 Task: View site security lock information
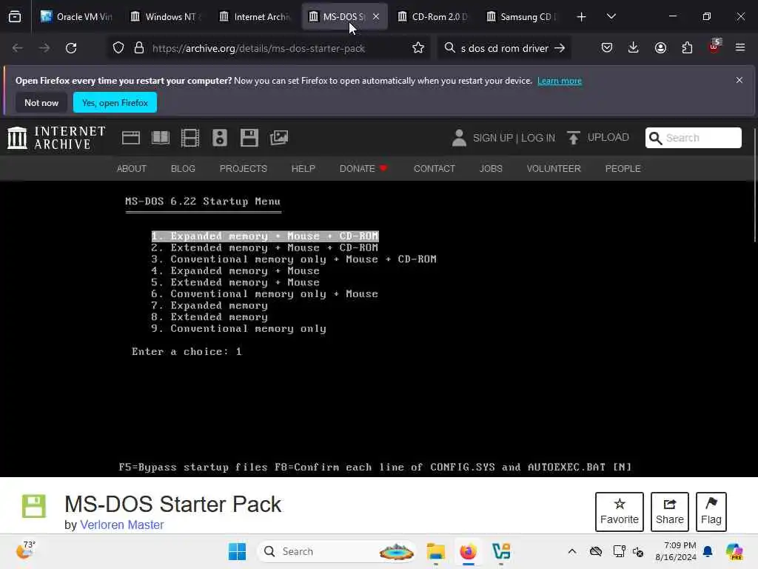139,48
